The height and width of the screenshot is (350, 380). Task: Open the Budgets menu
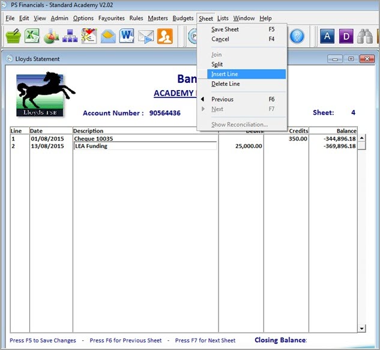pyautogui.click(x=183, y=19)
